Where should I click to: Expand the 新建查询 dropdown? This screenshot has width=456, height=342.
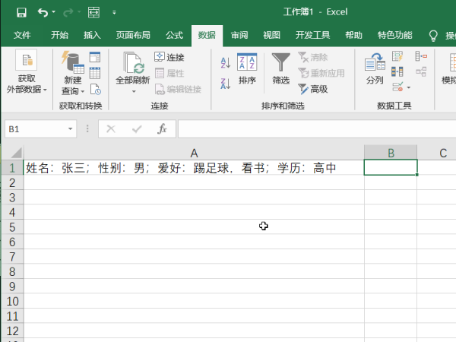point(72,90)
